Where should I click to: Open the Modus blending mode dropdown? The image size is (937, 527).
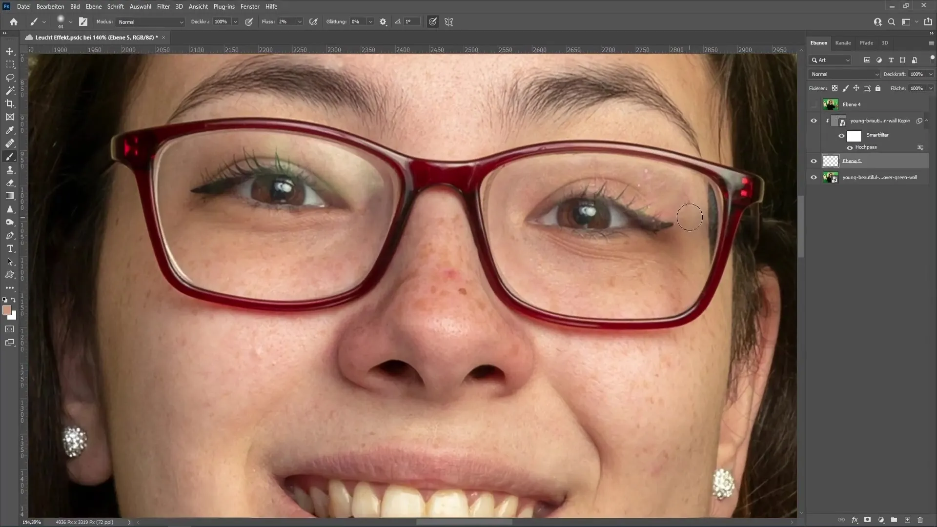(149, 22)
